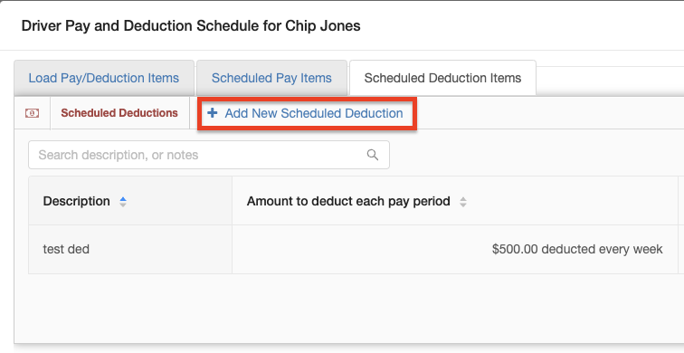The height and width of the screenshot is (353, 684).
Task: Click the magnifying glass search icon
Action: click(x=373, y=155)
